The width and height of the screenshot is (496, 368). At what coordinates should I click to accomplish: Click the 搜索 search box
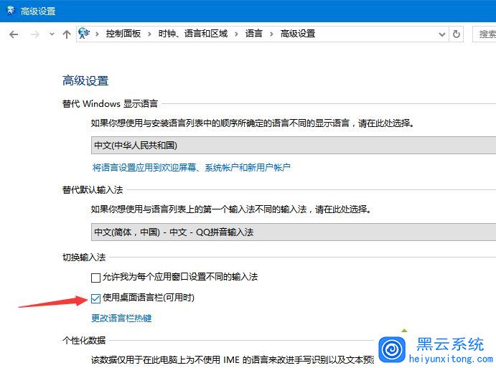coord(486,34)
